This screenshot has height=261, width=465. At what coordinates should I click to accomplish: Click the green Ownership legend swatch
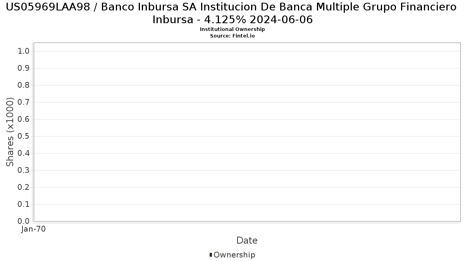[211, 255]
